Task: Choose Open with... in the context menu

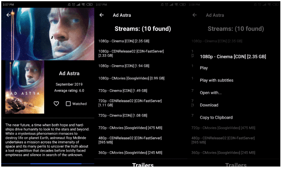Action: tap(210, 93)
